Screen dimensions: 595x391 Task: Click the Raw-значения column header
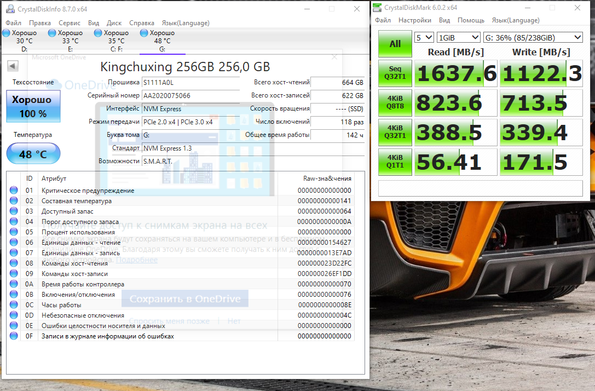[x=327, y=179]
